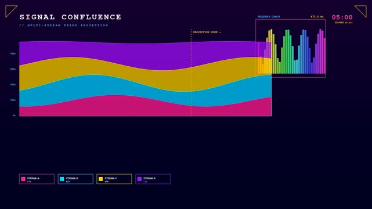Image resolution: width=372 pixels, height=209 pixels.
Task: Select the STREAM-D legend card
Action: (153, 179)
